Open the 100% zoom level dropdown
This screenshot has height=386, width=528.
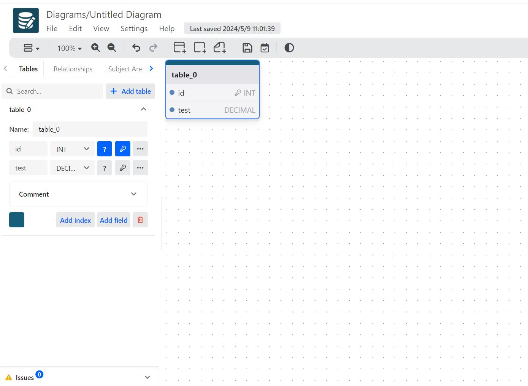pyautogui.click(x=70, y=48)
